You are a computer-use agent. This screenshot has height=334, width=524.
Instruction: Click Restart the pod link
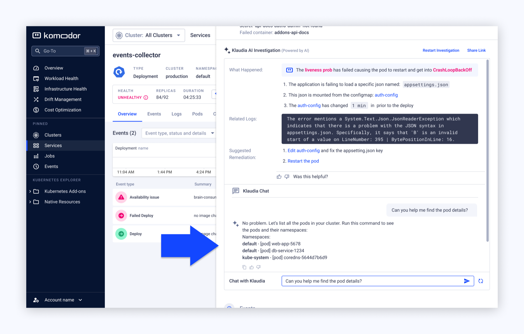303,161
